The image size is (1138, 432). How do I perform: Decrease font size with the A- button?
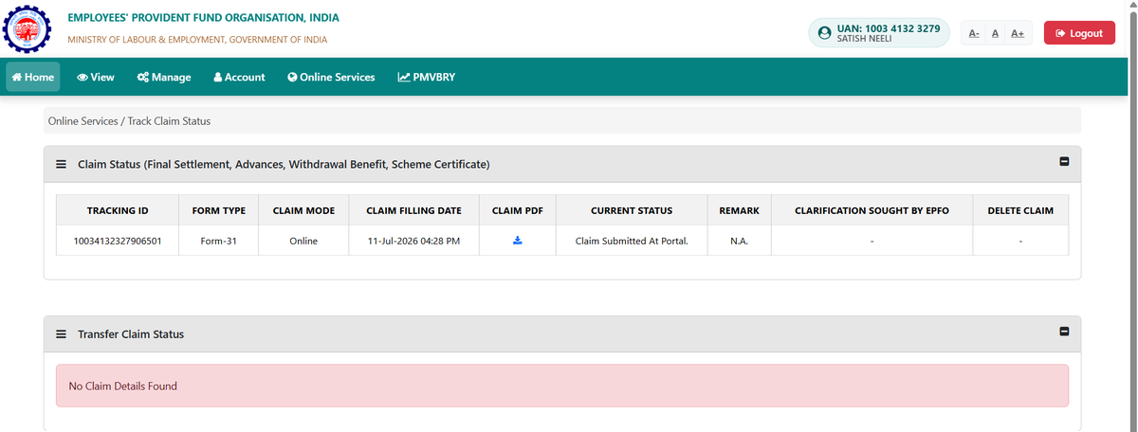(x=974, y=33)
